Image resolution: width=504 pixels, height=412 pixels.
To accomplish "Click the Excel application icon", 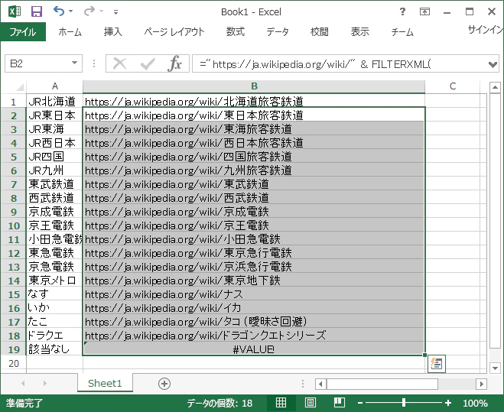I will tap(14, 12).
